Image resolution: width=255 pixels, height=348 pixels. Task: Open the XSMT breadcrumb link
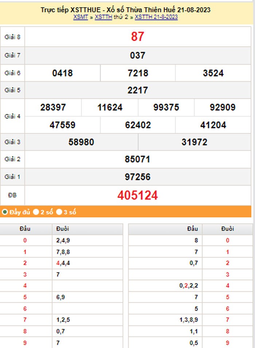[x=81, y=17]
